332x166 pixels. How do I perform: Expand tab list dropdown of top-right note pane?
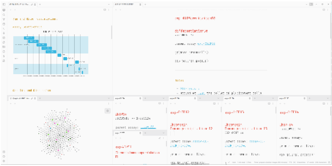click(x=306, y=4)
